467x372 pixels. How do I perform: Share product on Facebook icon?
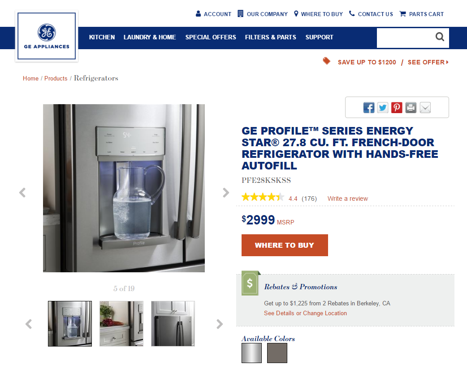pyautogui.click(x=369, y=108)
